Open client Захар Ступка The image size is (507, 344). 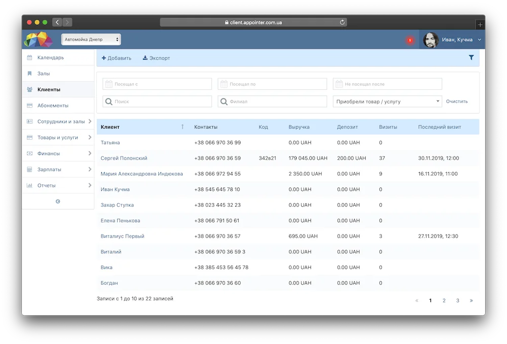pos(117,205)
